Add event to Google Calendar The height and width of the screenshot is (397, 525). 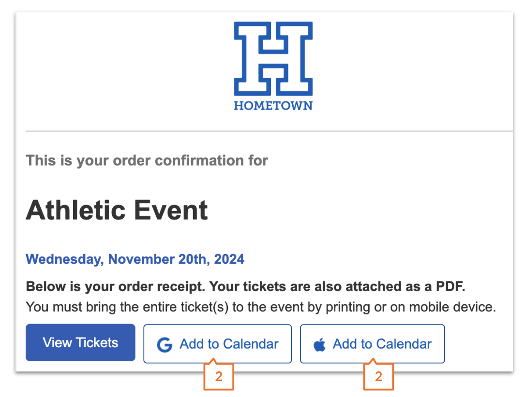(217, 344)
